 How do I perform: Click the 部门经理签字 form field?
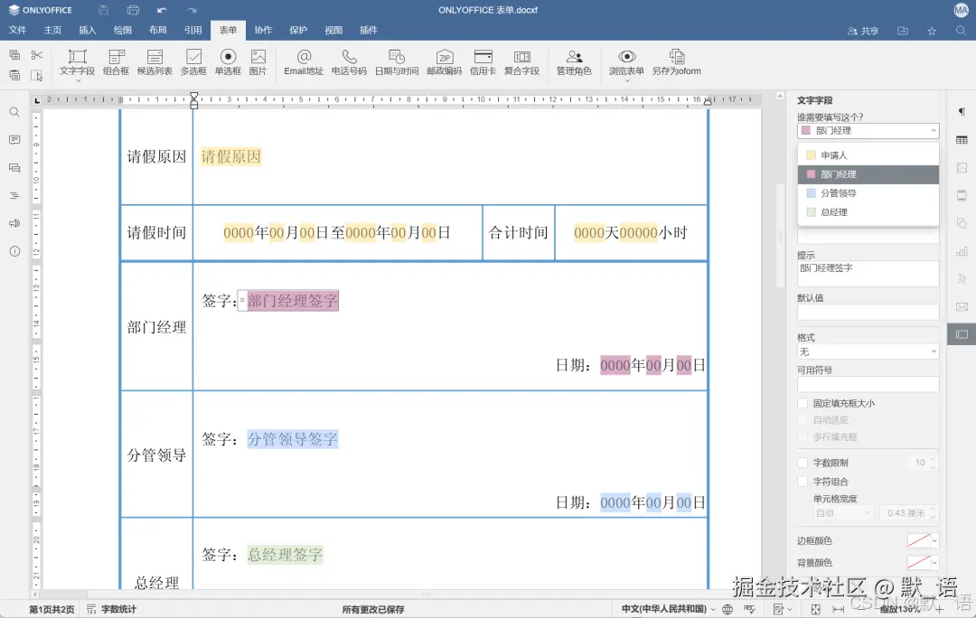293,301
